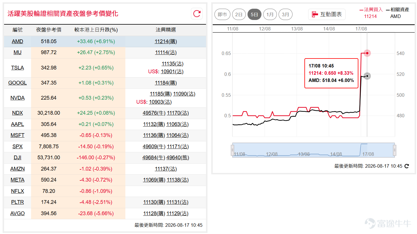This screenshot has height=234, width=417.
Task: Click the 夜盤參考價 column header
Action: (x=49, y=30)
